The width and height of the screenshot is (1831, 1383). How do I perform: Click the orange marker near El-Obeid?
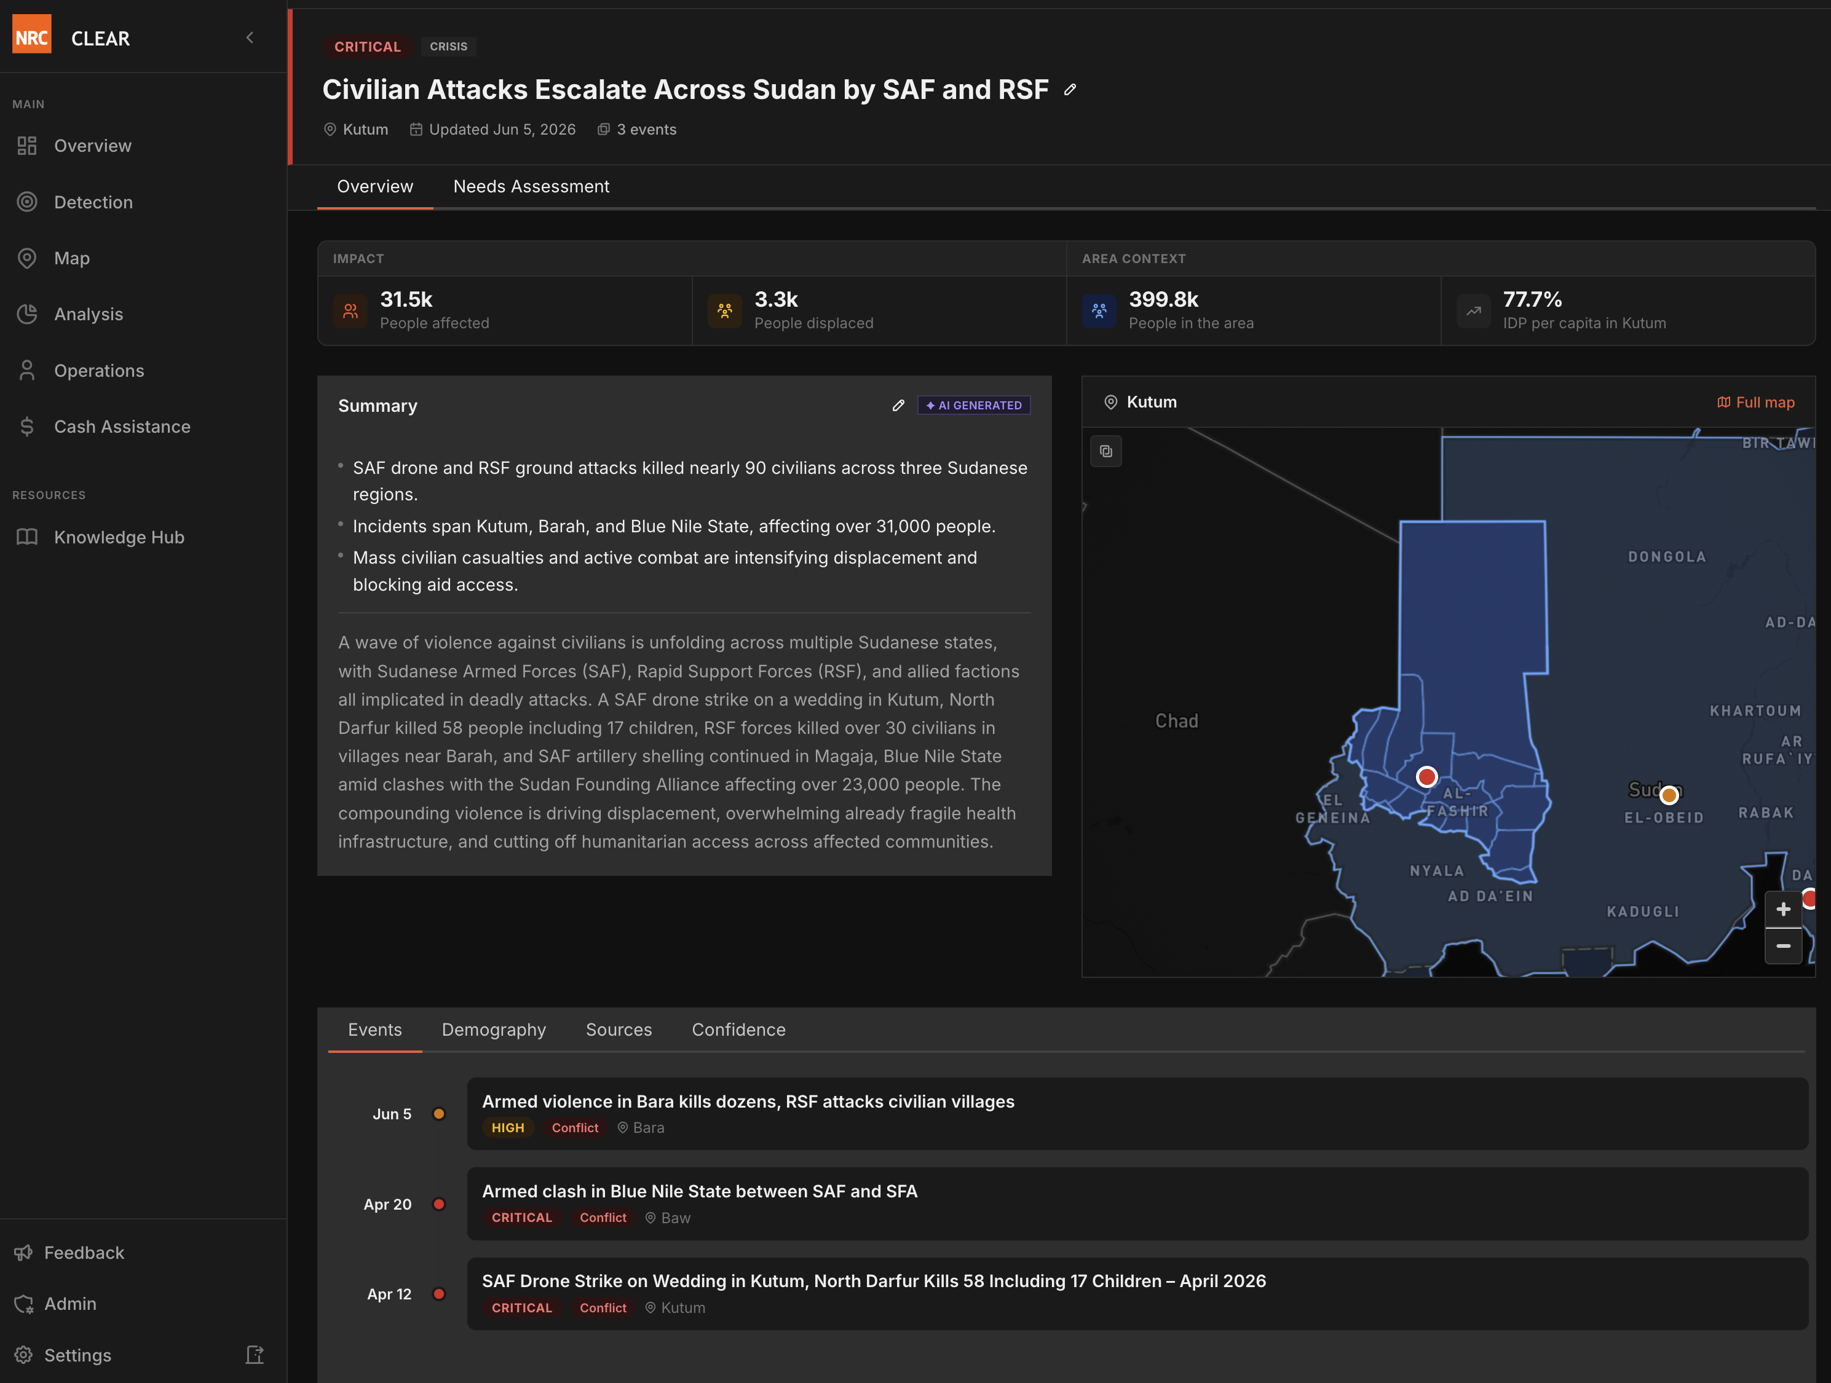coord(1669,795)
